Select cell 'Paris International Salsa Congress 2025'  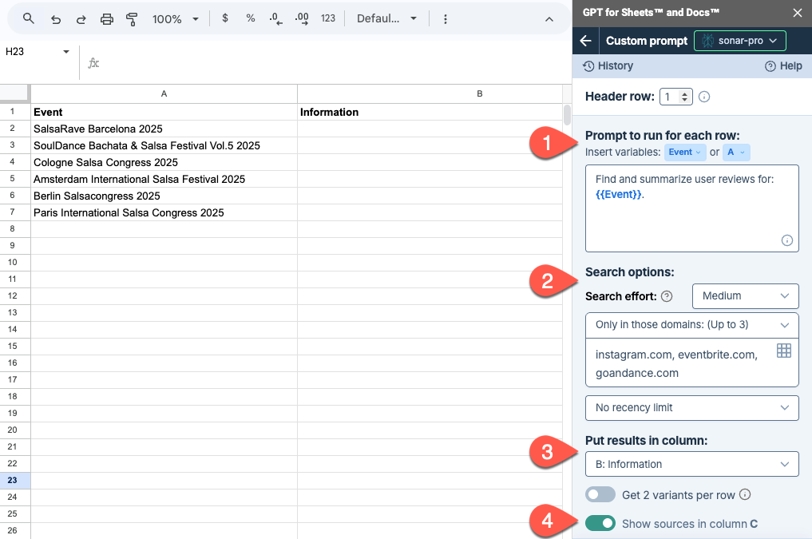(164, 212)
